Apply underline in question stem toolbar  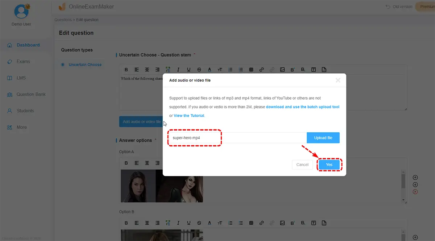(188, 70)
